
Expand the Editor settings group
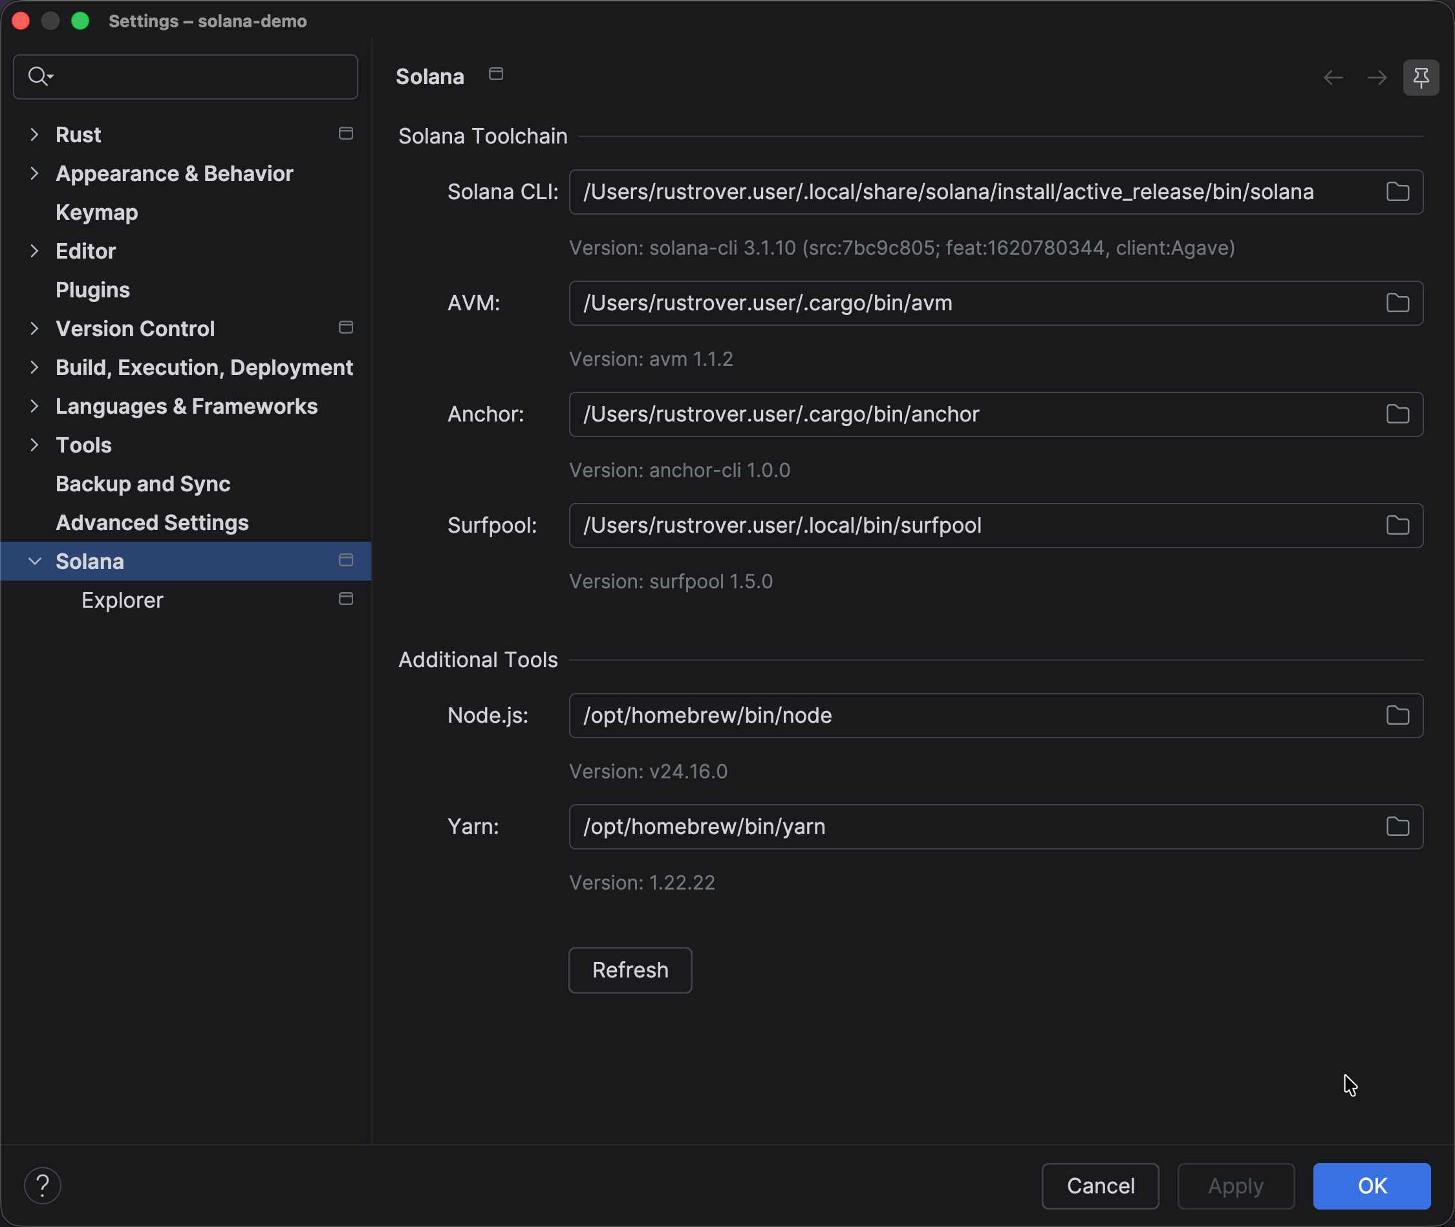[x=34, y=251]
